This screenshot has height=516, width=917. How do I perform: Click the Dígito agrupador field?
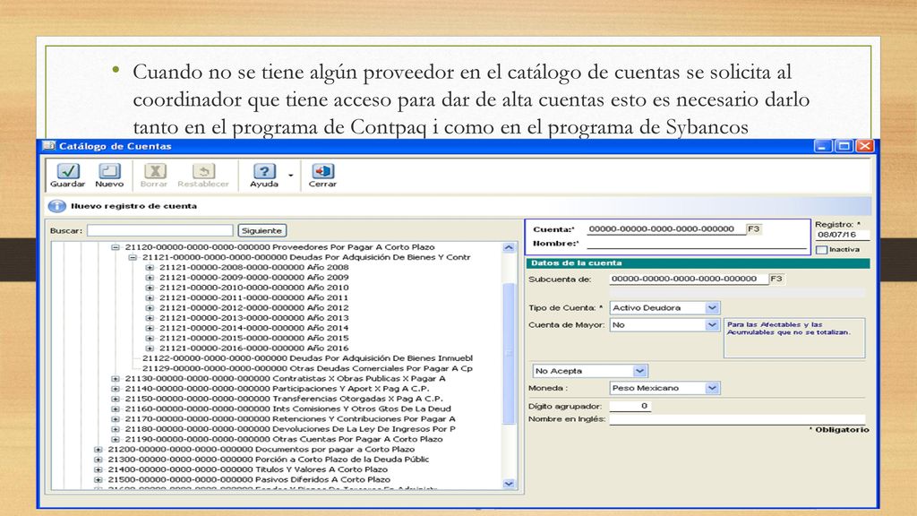[x=630, y=406]
